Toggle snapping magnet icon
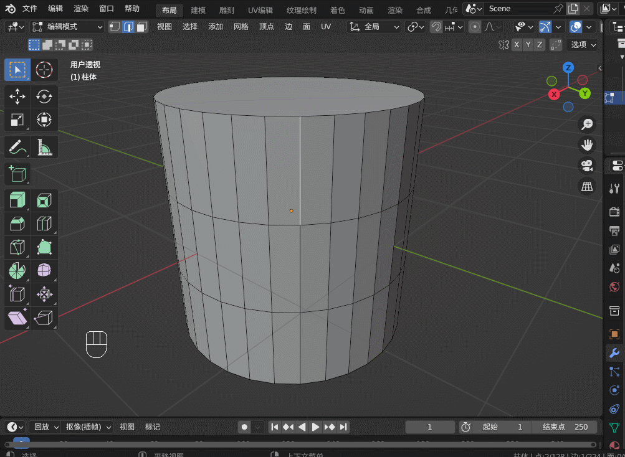Viewport: 625px width, 457px height. pos(436,27)
